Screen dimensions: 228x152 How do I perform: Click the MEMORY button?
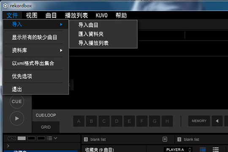click(199, 121)
